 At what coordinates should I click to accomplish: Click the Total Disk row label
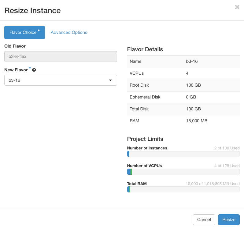tap(139, 109)
